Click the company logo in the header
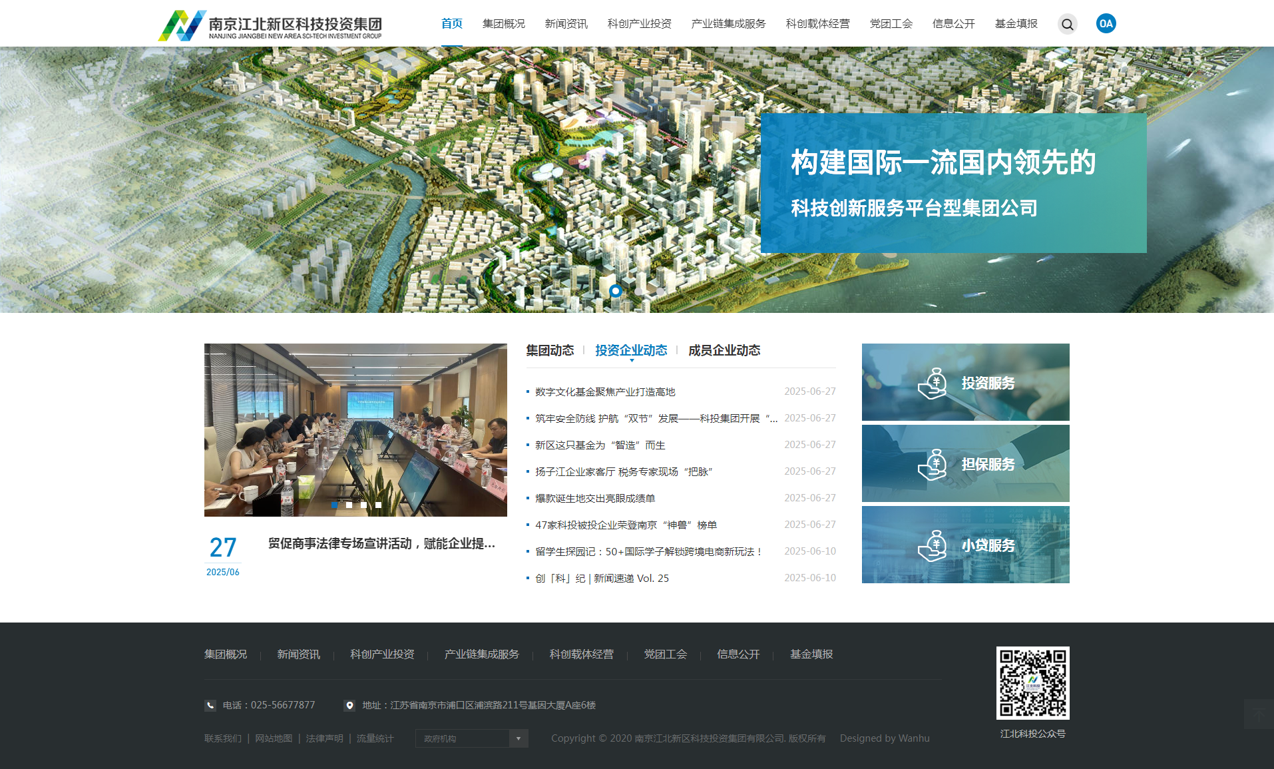 pos(270,23)
